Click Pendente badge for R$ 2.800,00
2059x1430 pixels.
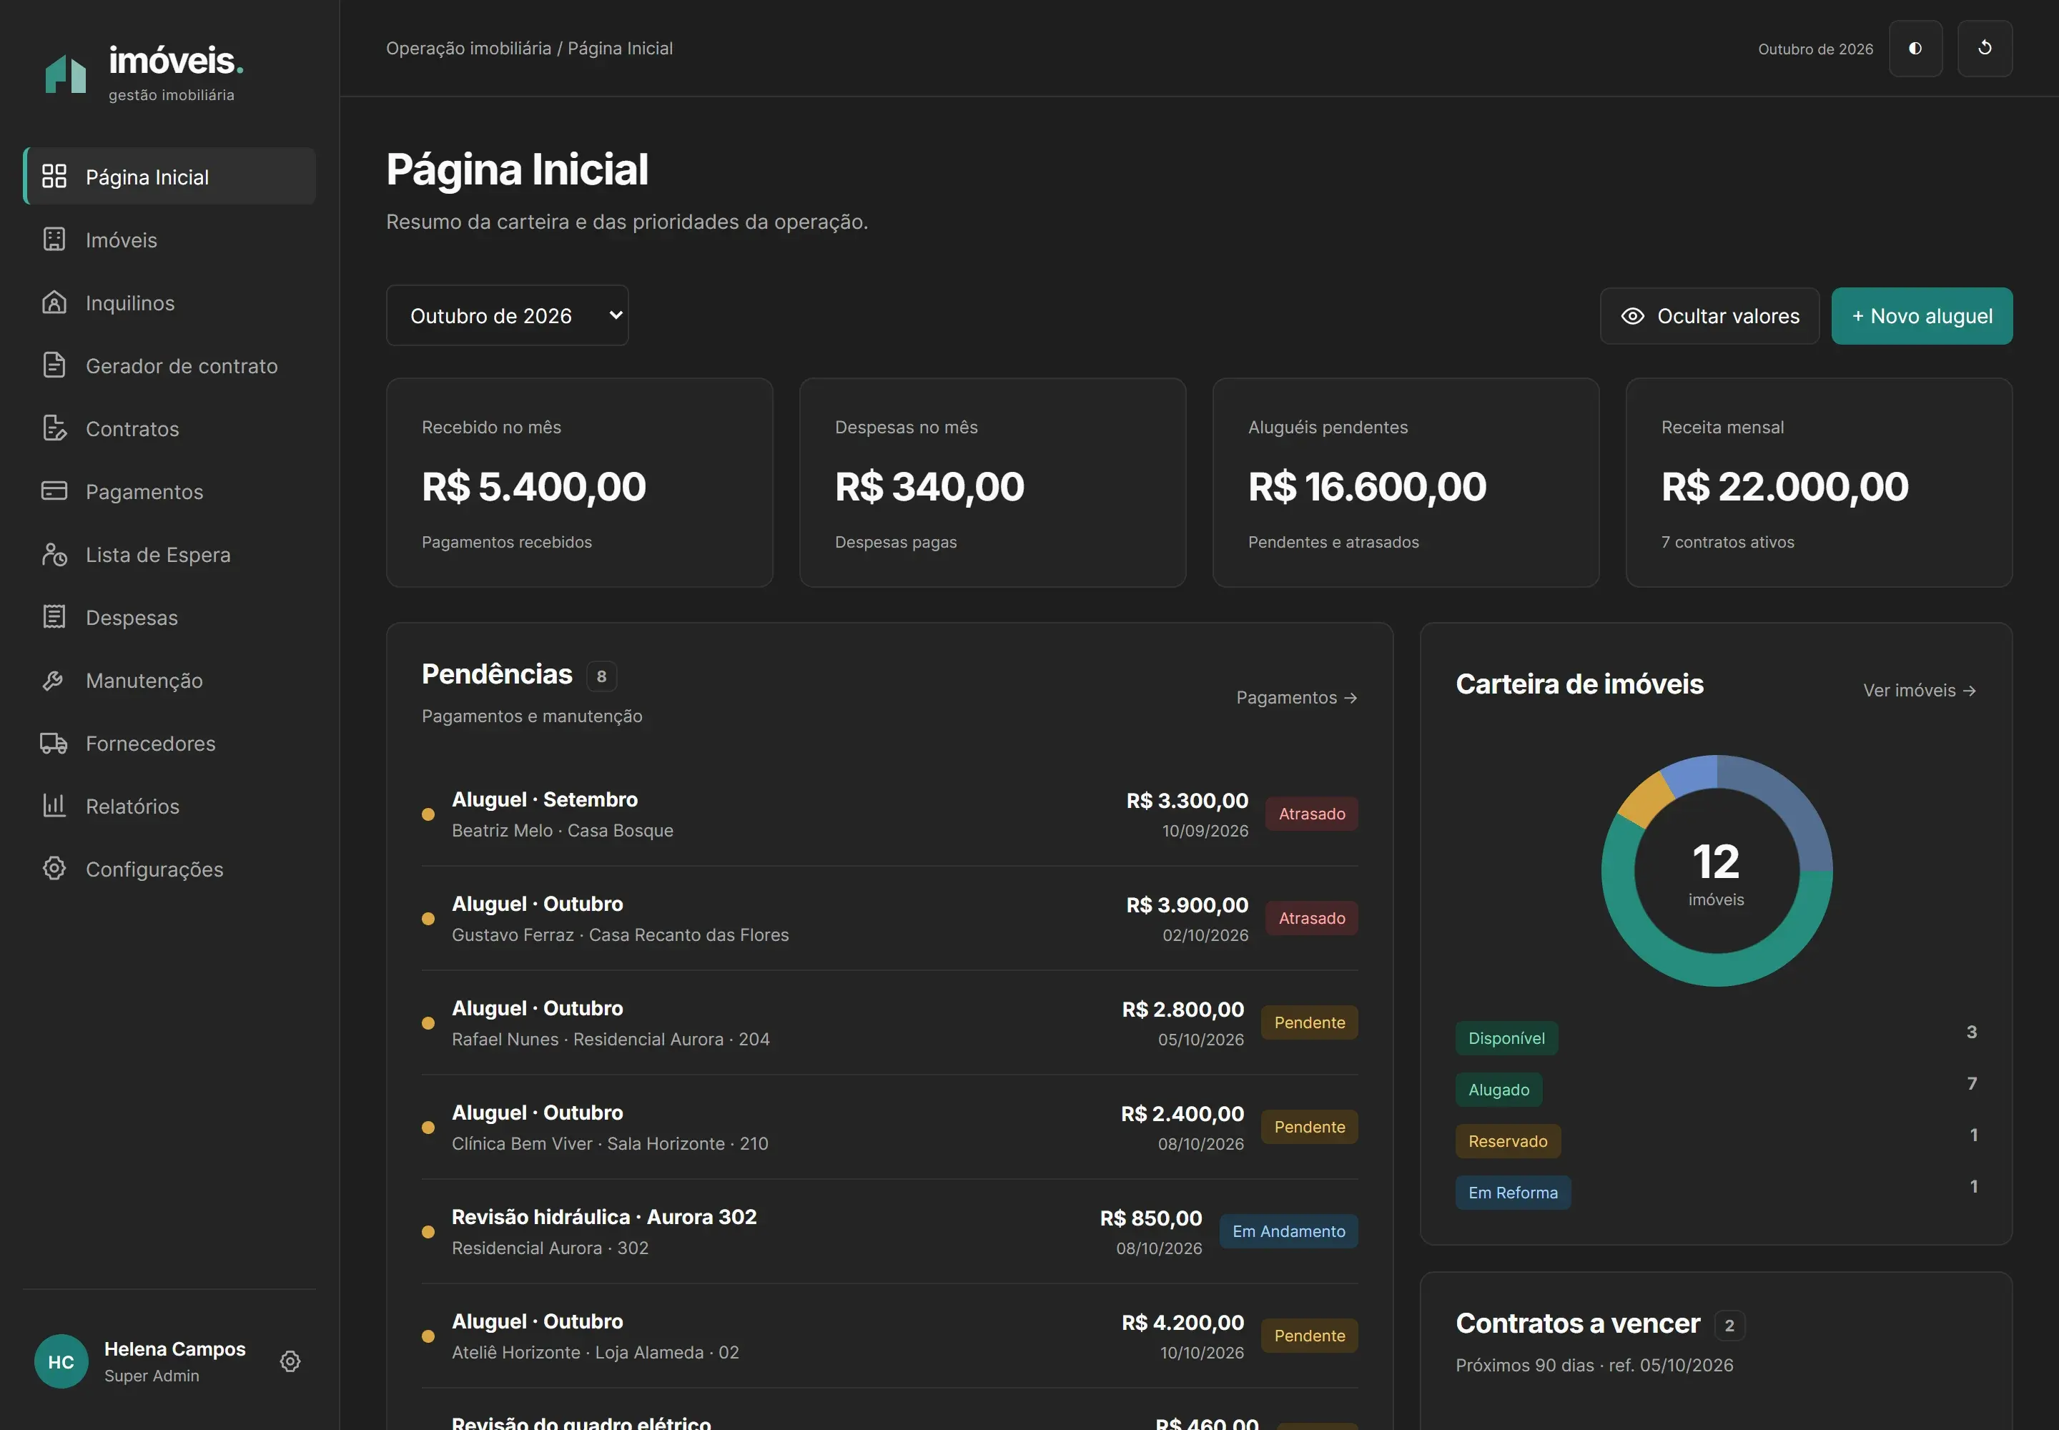[1309, 1022]
